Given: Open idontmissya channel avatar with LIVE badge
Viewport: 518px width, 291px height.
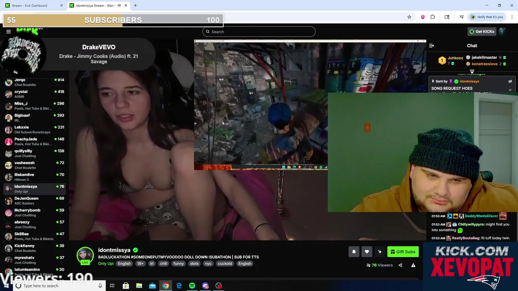Looking at the screenshot, I should click(85, 256).
